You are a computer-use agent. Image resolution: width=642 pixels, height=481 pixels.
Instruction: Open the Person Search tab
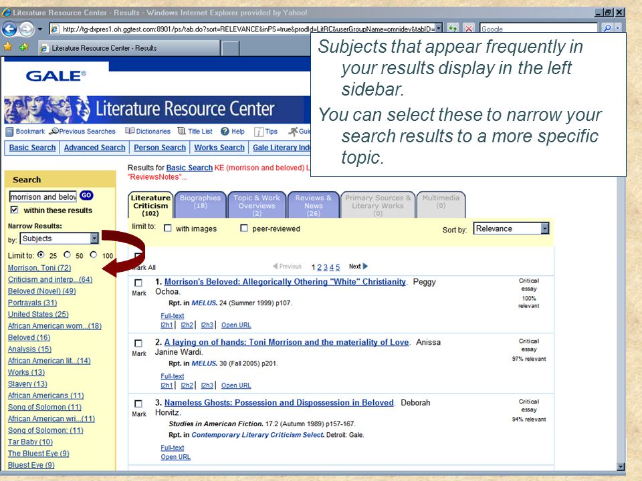click(x=160, y=148)
